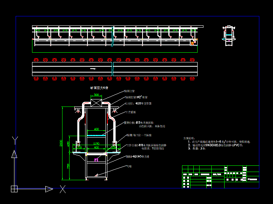The image size is (273, 204).
Task: Click the UCS Y-axis arrowhead
Action: (x=14, y=154)
